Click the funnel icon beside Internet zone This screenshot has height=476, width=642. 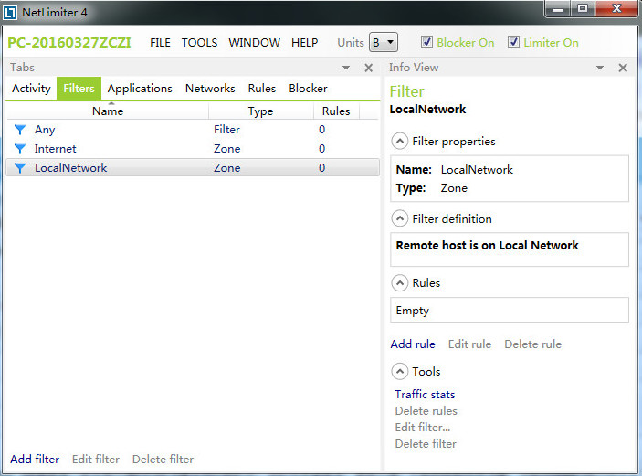tap(20, 149)
